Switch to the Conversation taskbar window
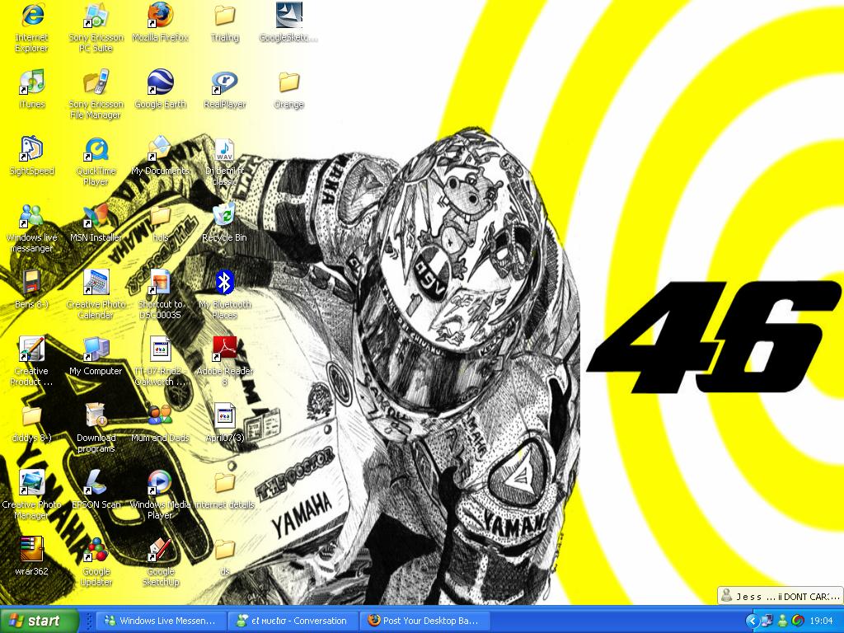Viewport: 844px width, 633px height. pos(293,621)
